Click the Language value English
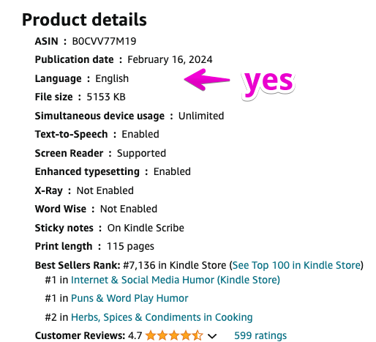Screen dimensions: 376x342 click(x=112, y=78)
